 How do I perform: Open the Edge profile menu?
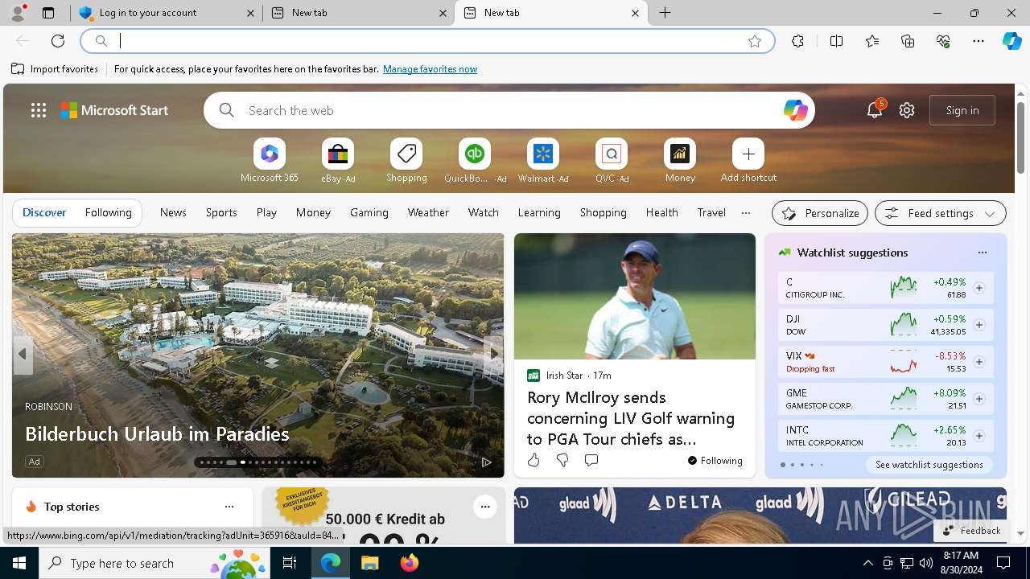pyautogui.click(x=18, y=13)
